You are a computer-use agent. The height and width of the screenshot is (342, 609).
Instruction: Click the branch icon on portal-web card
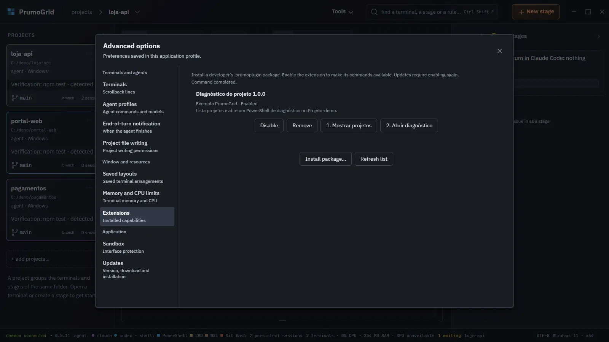[x=14, y=165]
